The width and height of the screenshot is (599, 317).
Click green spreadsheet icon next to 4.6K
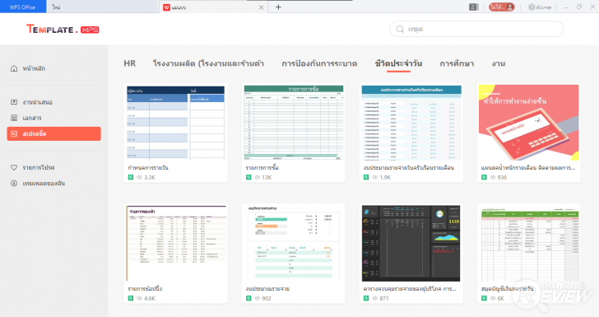[131, 298]
